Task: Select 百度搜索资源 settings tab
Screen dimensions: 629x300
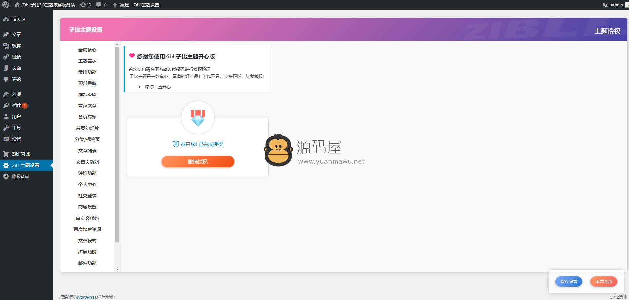Action: pos(87,229)
